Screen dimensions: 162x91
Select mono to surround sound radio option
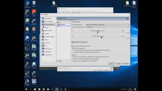(73, 52)
